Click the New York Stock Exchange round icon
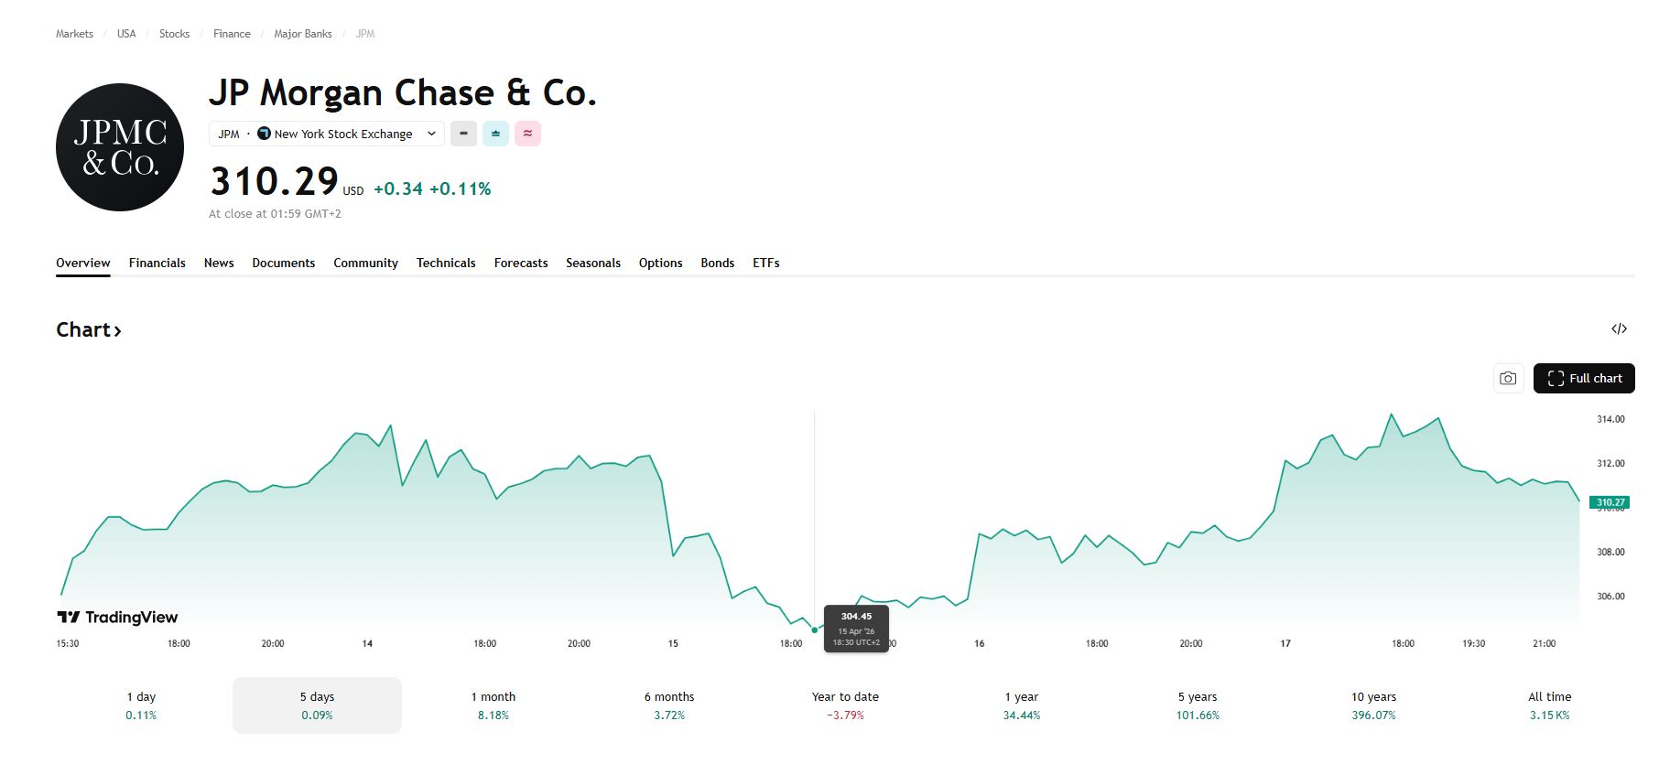 coord(264,134)
